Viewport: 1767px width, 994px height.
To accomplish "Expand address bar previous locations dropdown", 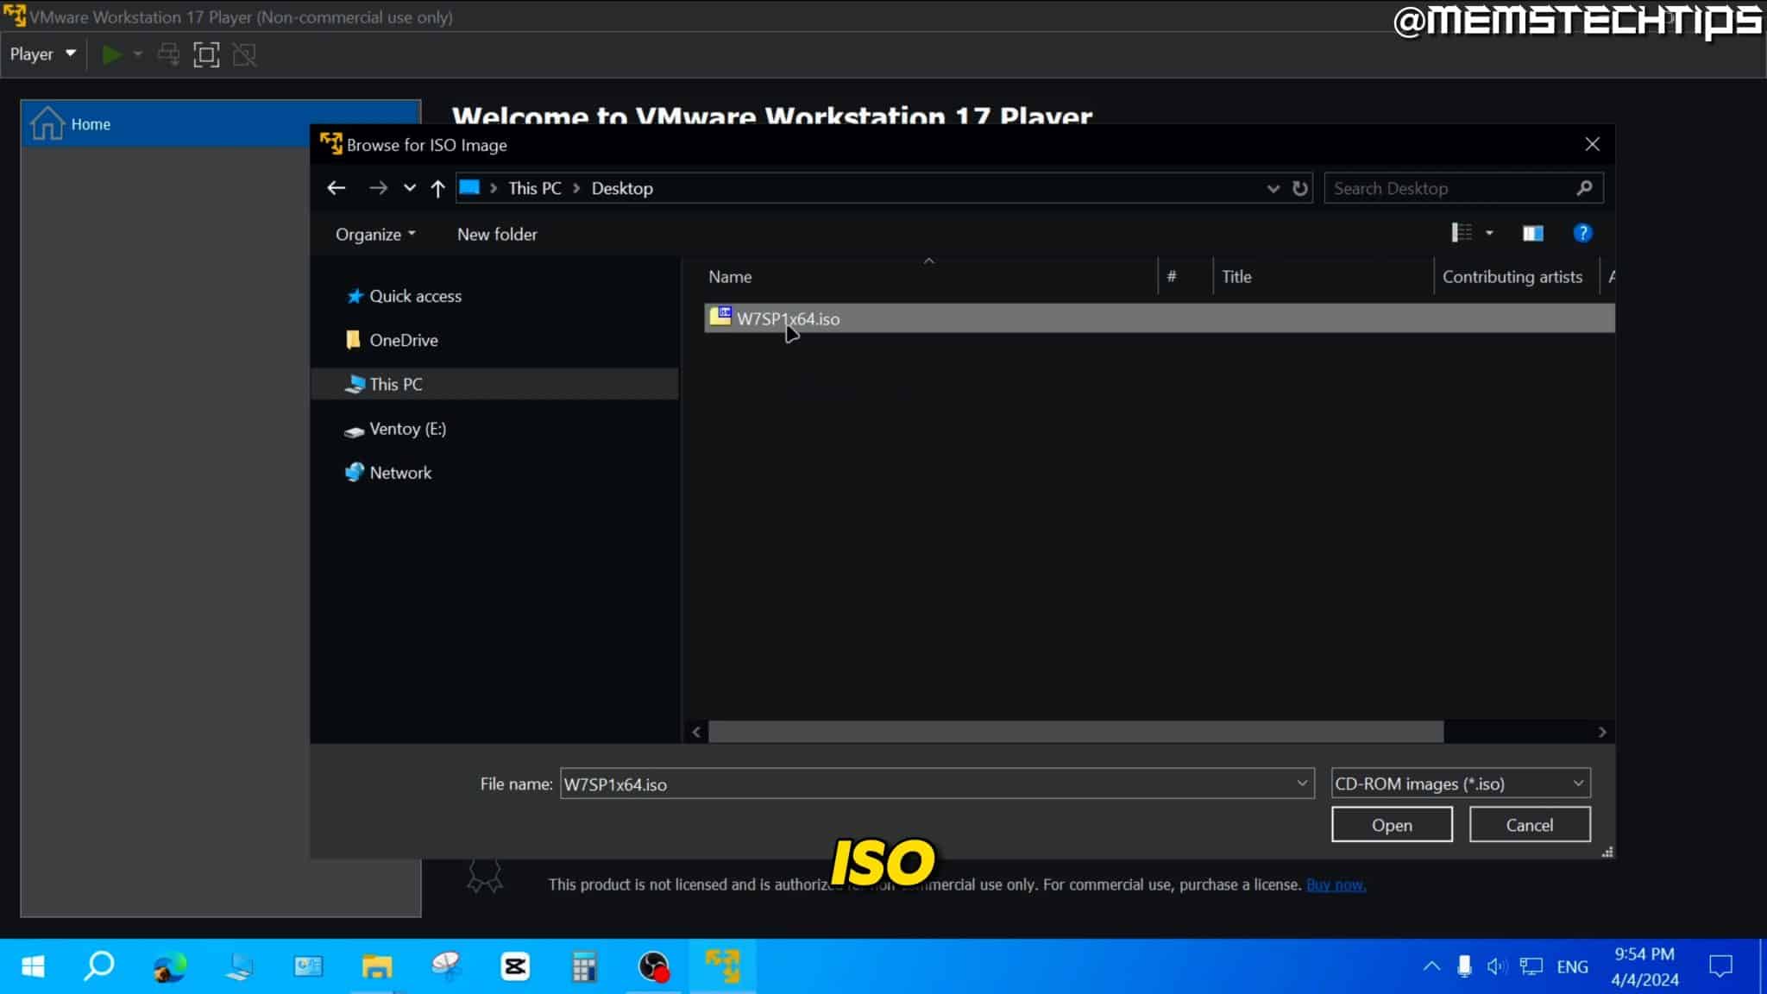I will pos(1273,188).
